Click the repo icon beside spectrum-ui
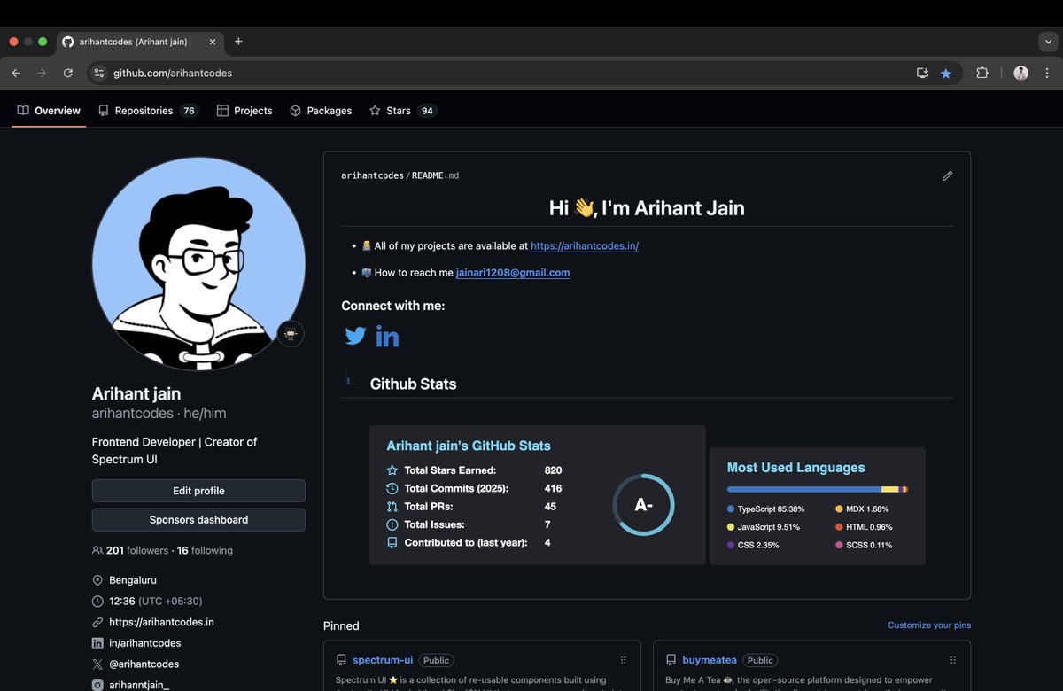Viewport: 1063px width, 691px height. point(341,660)
